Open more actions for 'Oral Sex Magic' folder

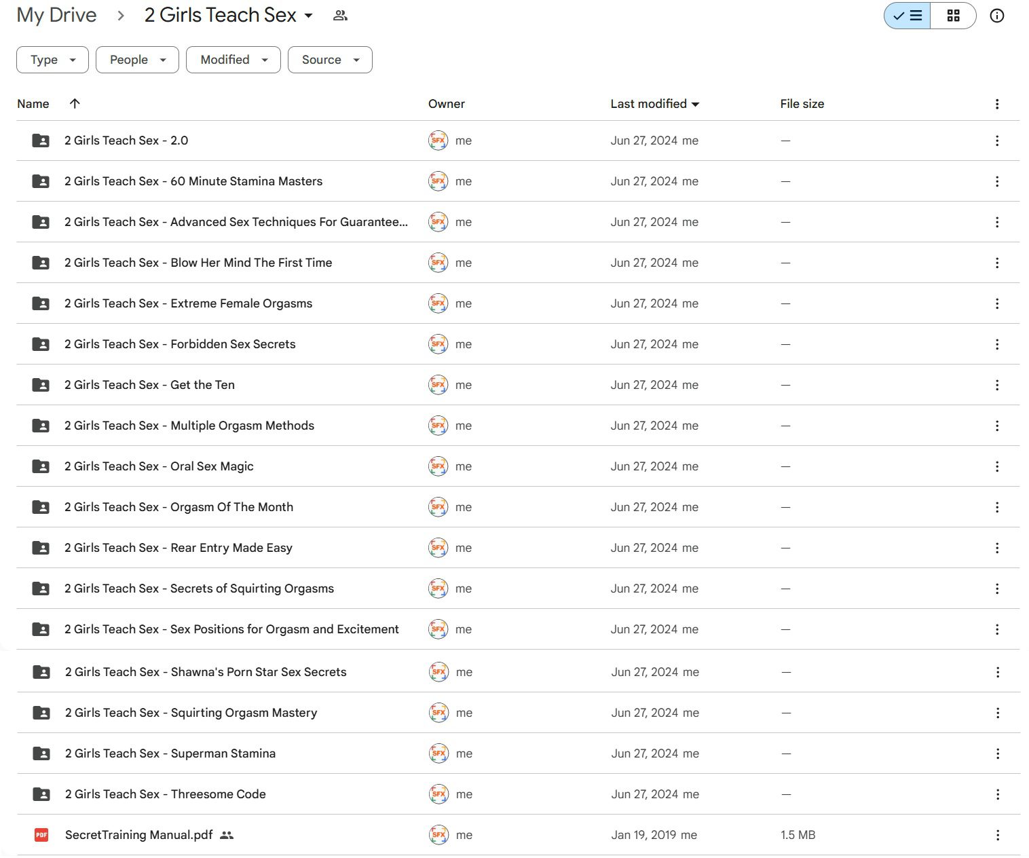point(997,466)
